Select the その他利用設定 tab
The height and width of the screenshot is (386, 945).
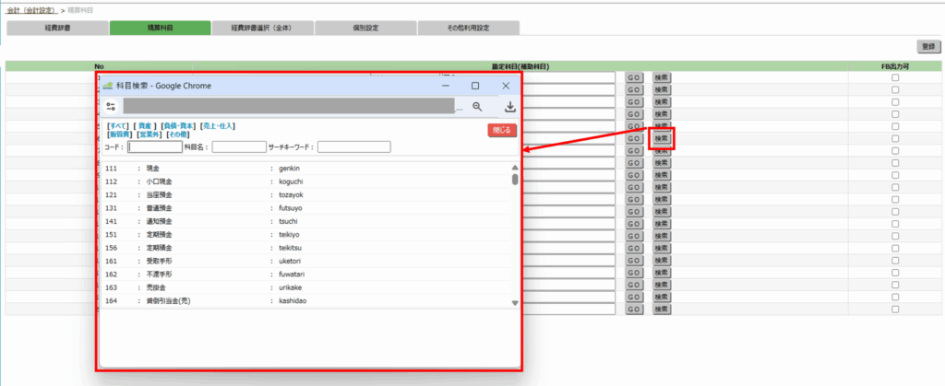[x=467, y=28]
